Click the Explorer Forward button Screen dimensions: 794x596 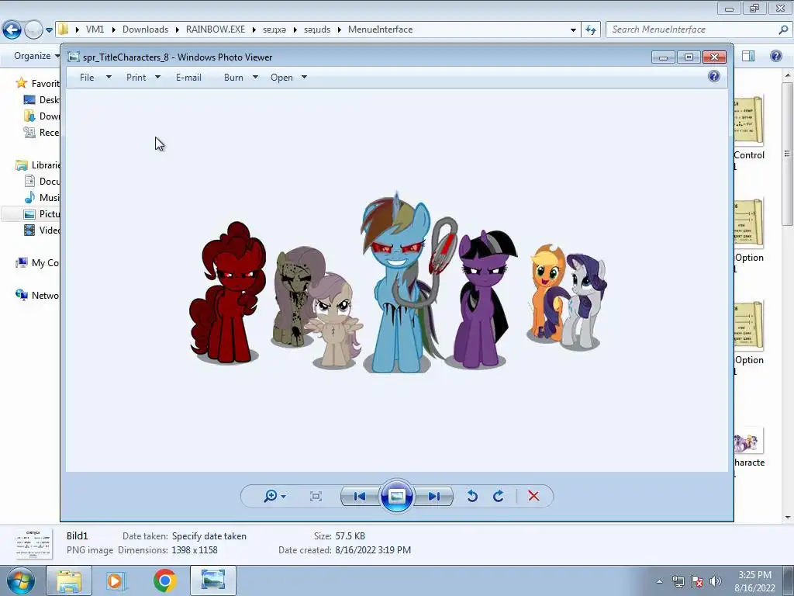[x=33, y=30]
